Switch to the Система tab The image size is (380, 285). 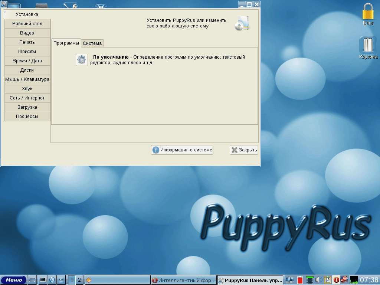tap(92, 43)
